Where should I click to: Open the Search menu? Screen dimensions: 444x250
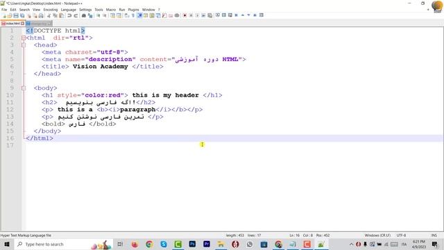[x=24, y=10]
